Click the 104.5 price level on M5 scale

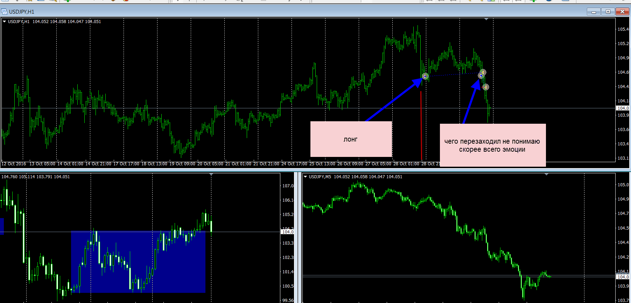coord(623,228)
